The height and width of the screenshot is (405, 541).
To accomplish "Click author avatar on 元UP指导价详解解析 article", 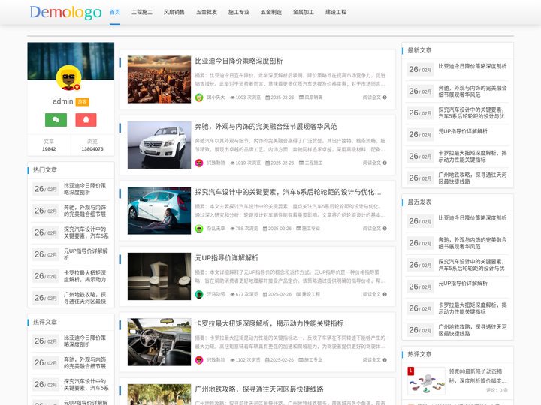I will (199, 294).
